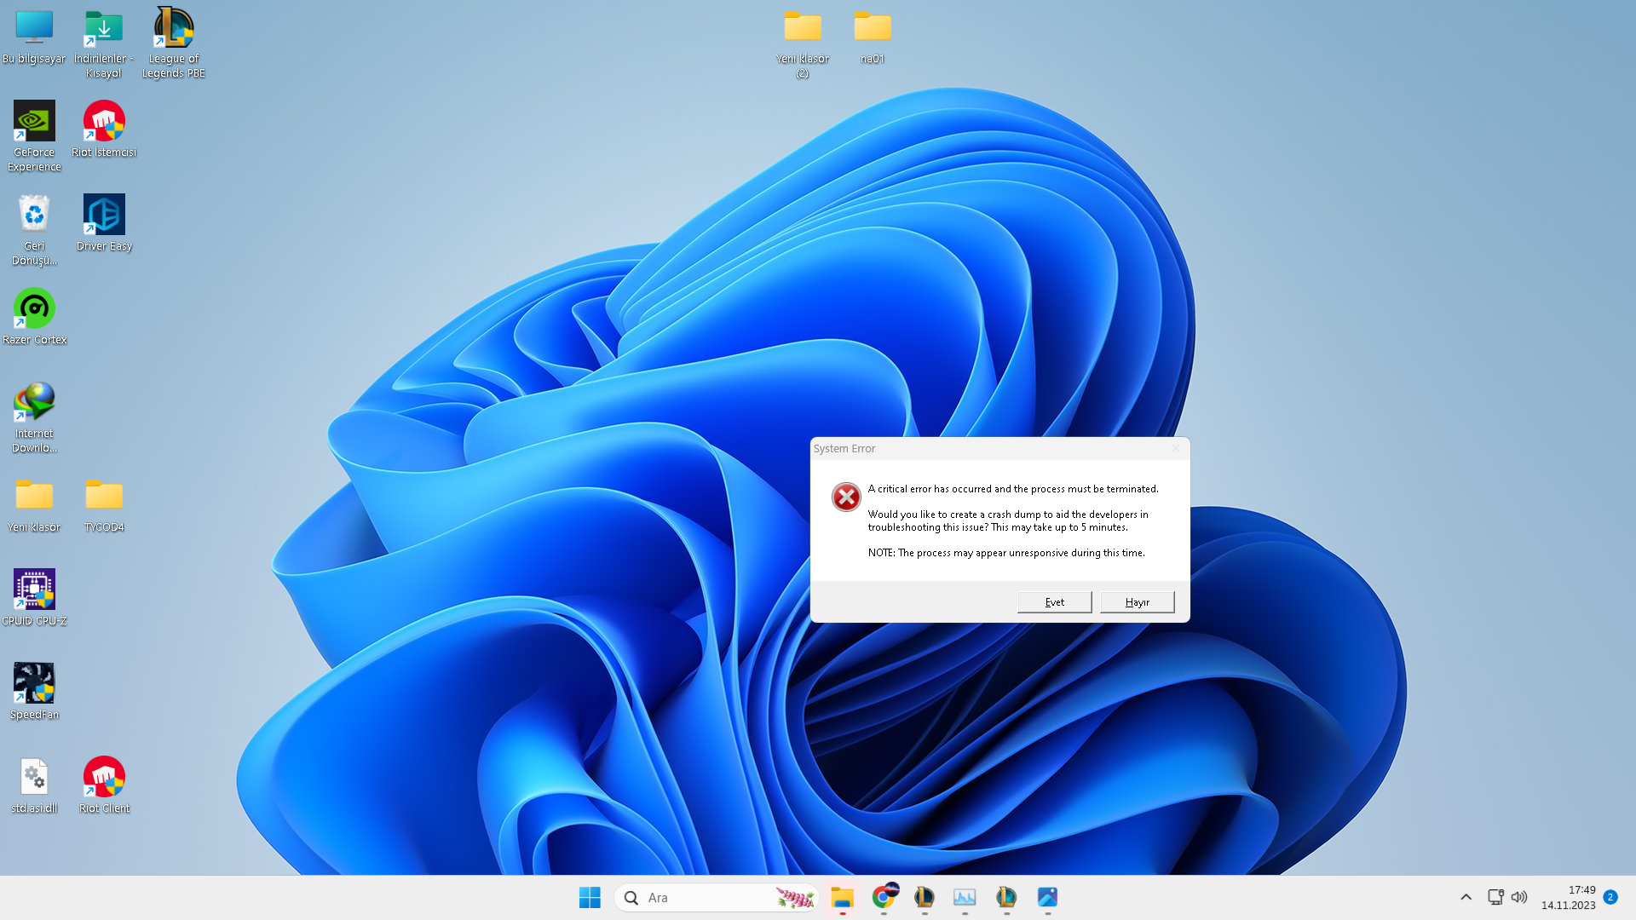Open the notification count badge
Screen dimensions: 1636x920
pos(1610,897)
